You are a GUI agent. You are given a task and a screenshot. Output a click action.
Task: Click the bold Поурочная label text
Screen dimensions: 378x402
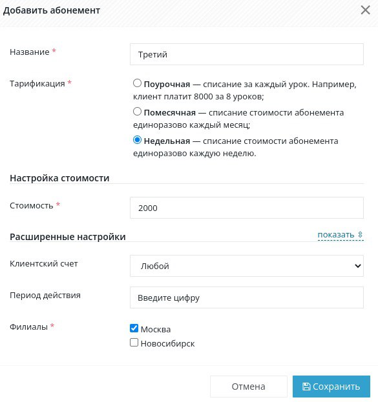[167, 84]
